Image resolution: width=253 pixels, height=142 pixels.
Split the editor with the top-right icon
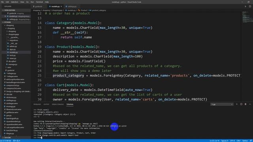tap(250, 6)
